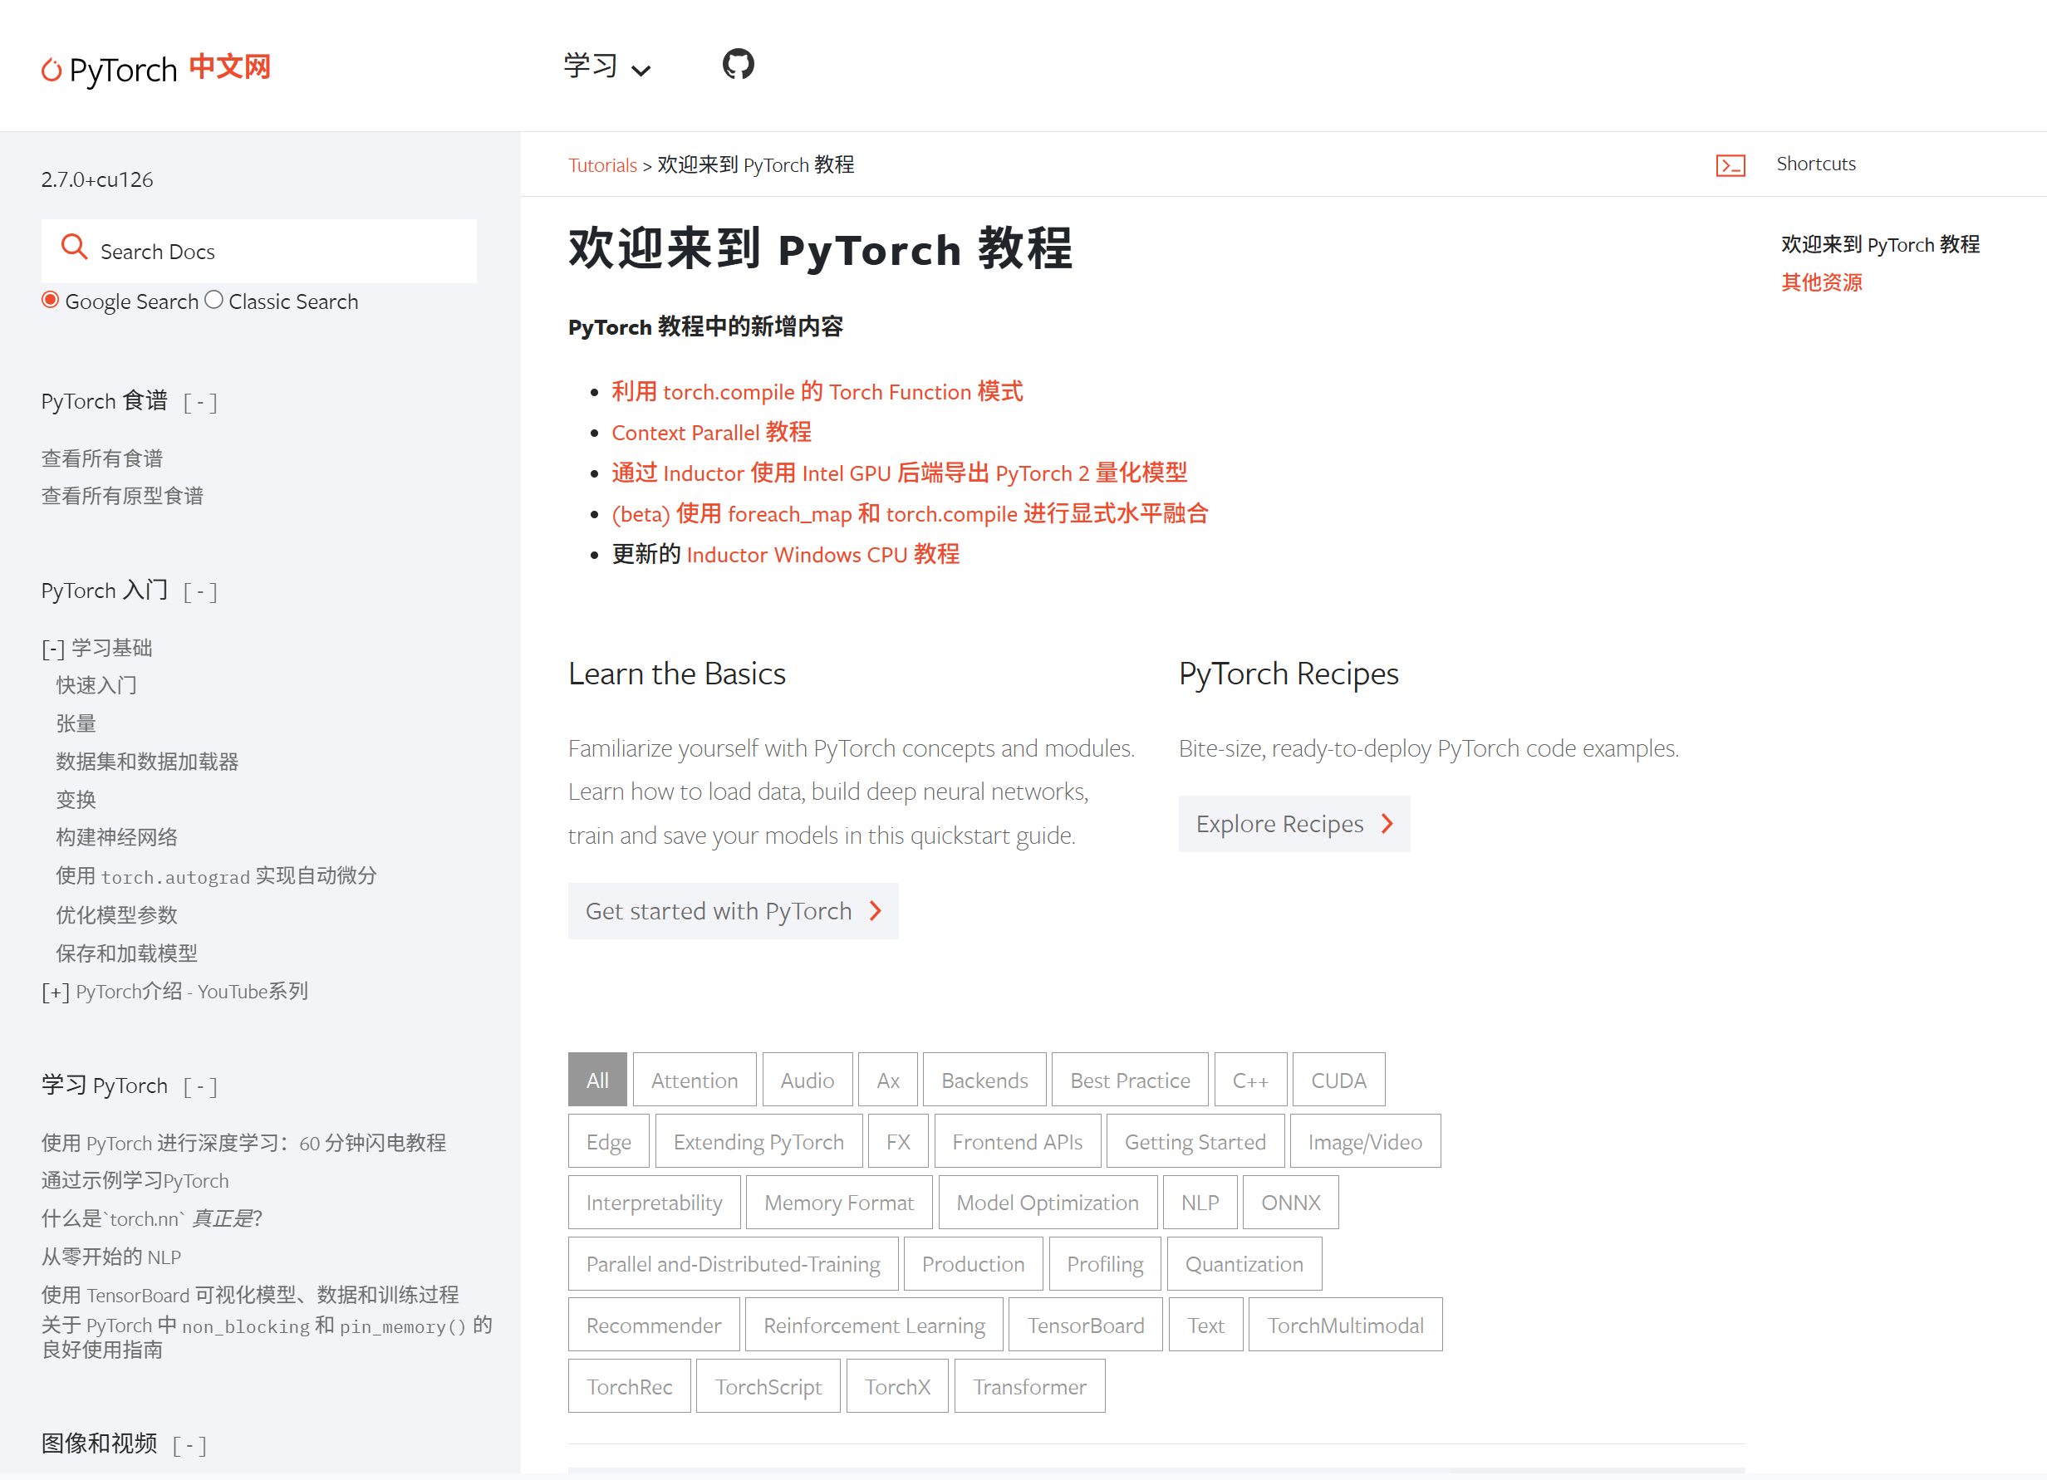
Task: Jump to 其他资源 in page outline
Action: click(x=1821, y=283)
